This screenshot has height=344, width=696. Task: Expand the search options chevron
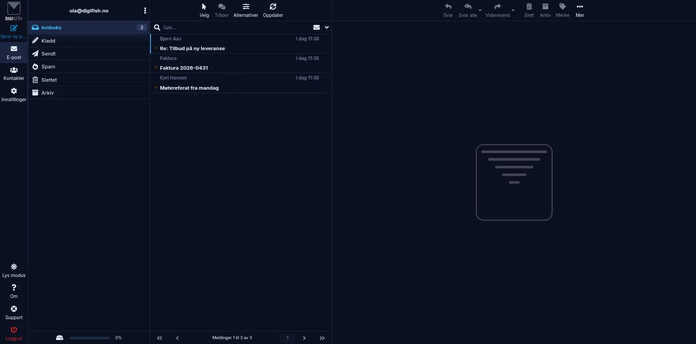pyautogui.click(x=327, y=28)
